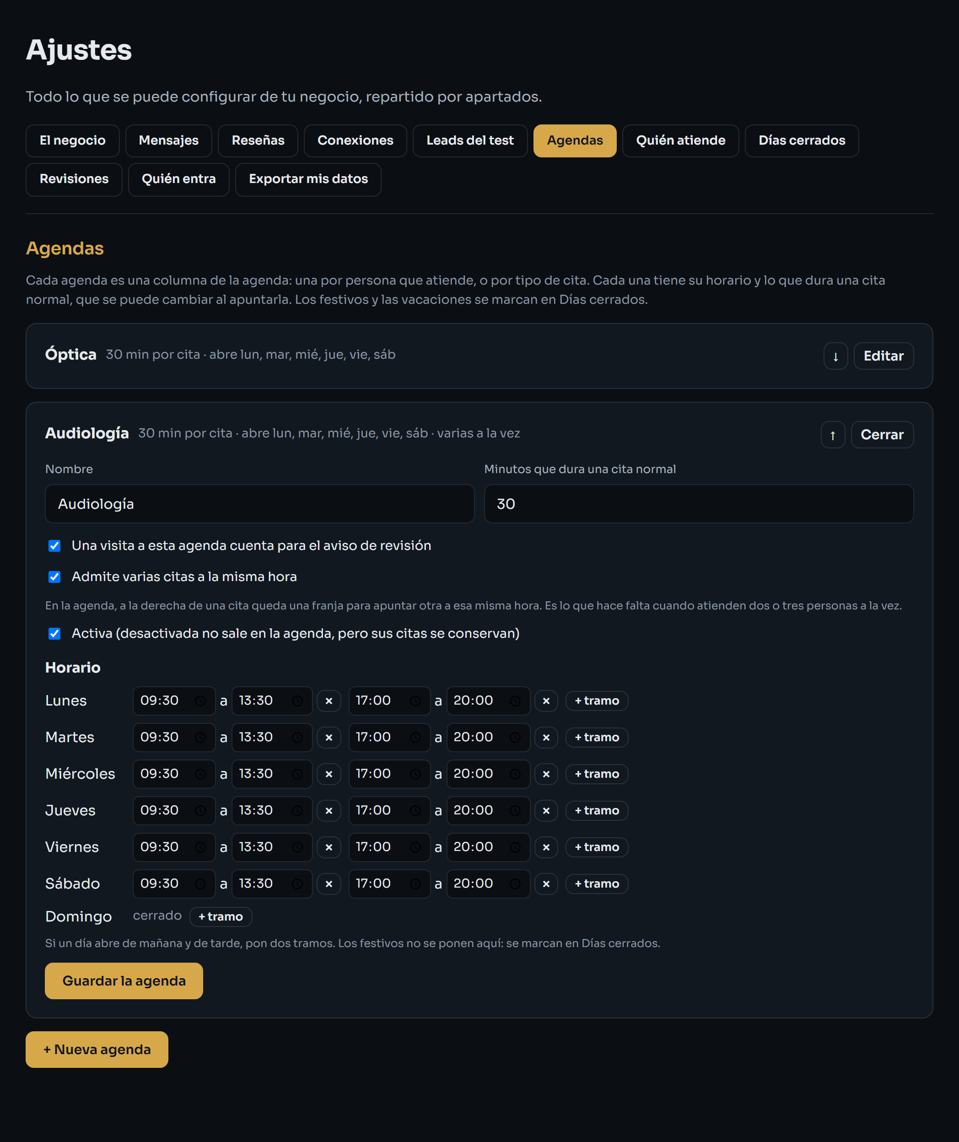Click Guardar la agenda button

tap(124, 981)
